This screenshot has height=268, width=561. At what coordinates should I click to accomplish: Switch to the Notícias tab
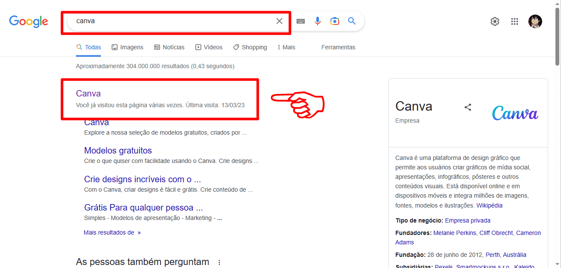(169, 47)
